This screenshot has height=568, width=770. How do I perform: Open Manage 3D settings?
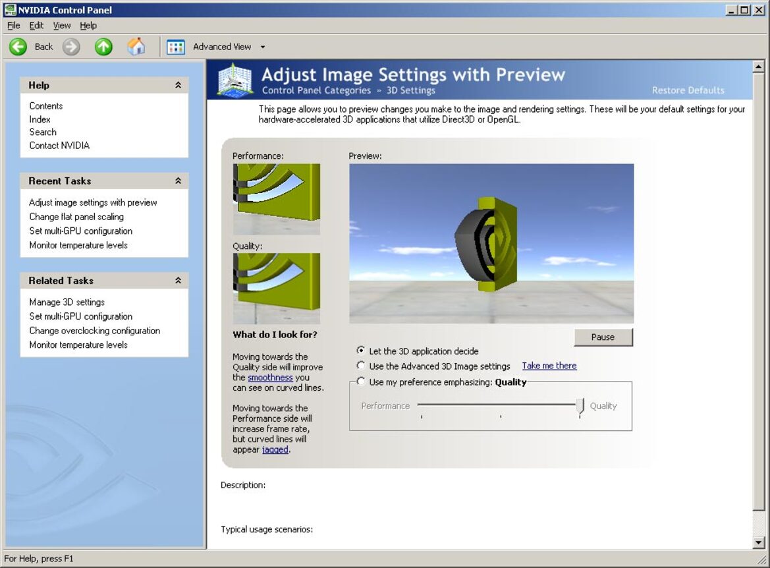[x=67, y=302]
